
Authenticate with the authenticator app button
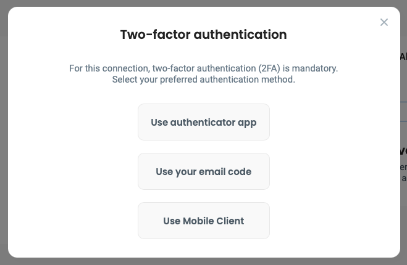pos(204,122)
